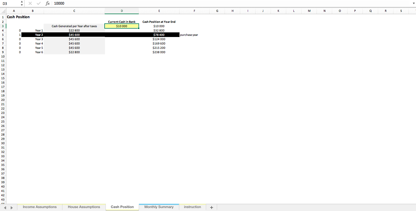Click the Name Box down stepper arrow
Image resolution: width=416 pixels, height=211 pixels.
click(22, 5)
